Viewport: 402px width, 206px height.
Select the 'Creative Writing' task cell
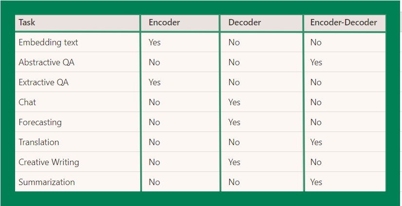49,162
